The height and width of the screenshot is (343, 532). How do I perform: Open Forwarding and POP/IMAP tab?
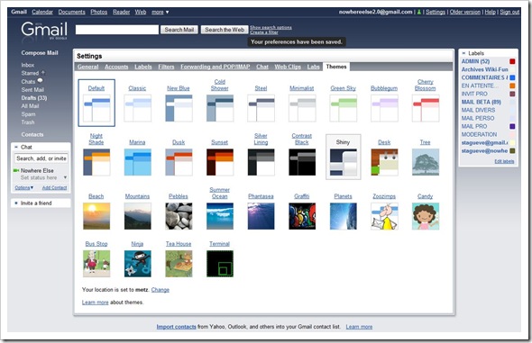pyautogui.click(x=216, y=67)
